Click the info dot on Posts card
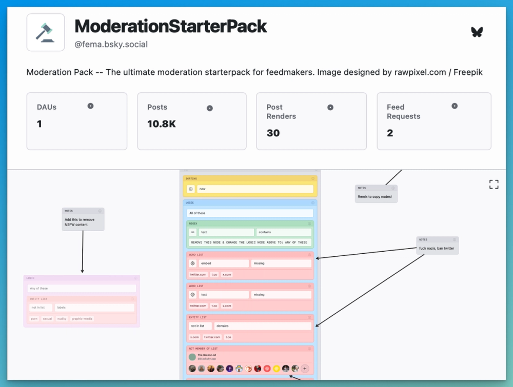Viewport: 513px width, 387px height. [210, 108]
